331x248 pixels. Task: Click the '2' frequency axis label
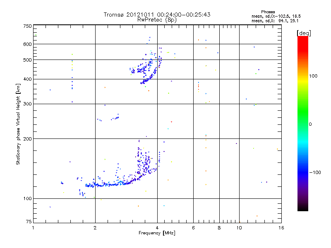pos(95,228)
